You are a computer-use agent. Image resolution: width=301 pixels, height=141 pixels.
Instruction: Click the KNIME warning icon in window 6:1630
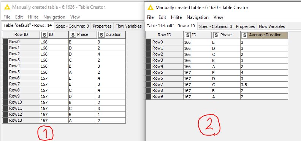point(150,8)
